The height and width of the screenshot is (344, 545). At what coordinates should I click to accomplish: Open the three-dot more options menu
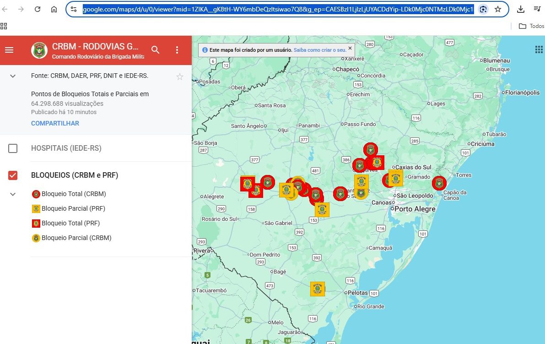[177, 50]
